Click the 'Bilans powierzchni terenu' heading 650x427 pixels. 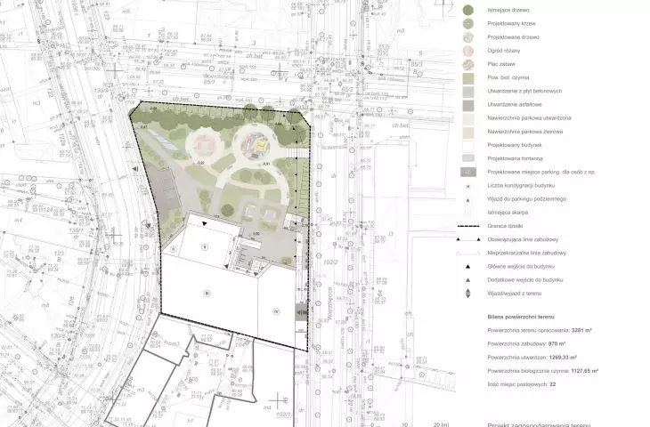pyautogui.click(x=521, y=317)
